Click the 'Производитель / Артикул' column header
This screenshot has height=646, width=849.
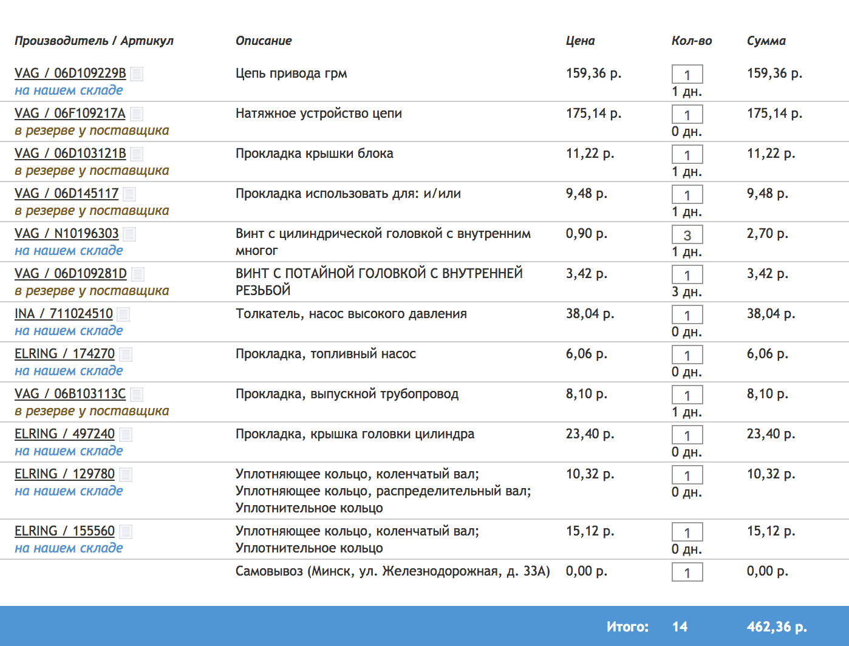(94, 41)
